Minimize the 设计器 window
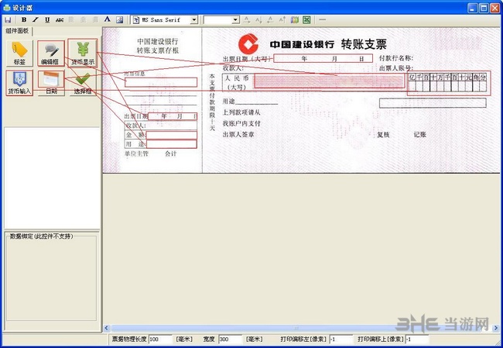 coord(473,8)
